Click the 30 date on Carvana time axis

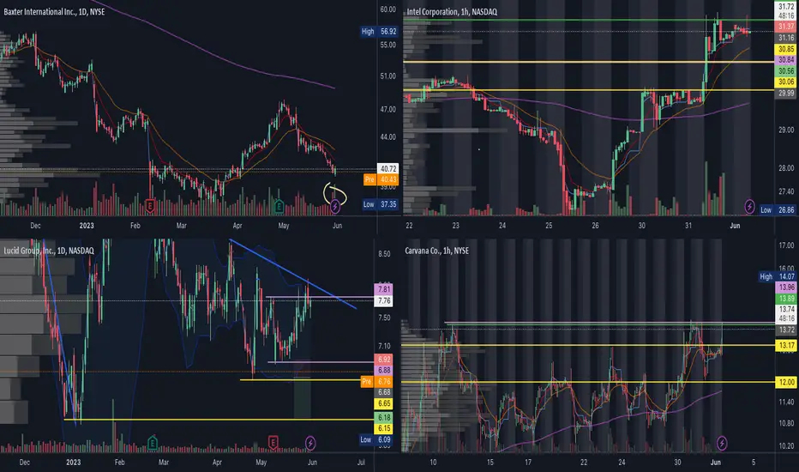(x=677, y=462)
